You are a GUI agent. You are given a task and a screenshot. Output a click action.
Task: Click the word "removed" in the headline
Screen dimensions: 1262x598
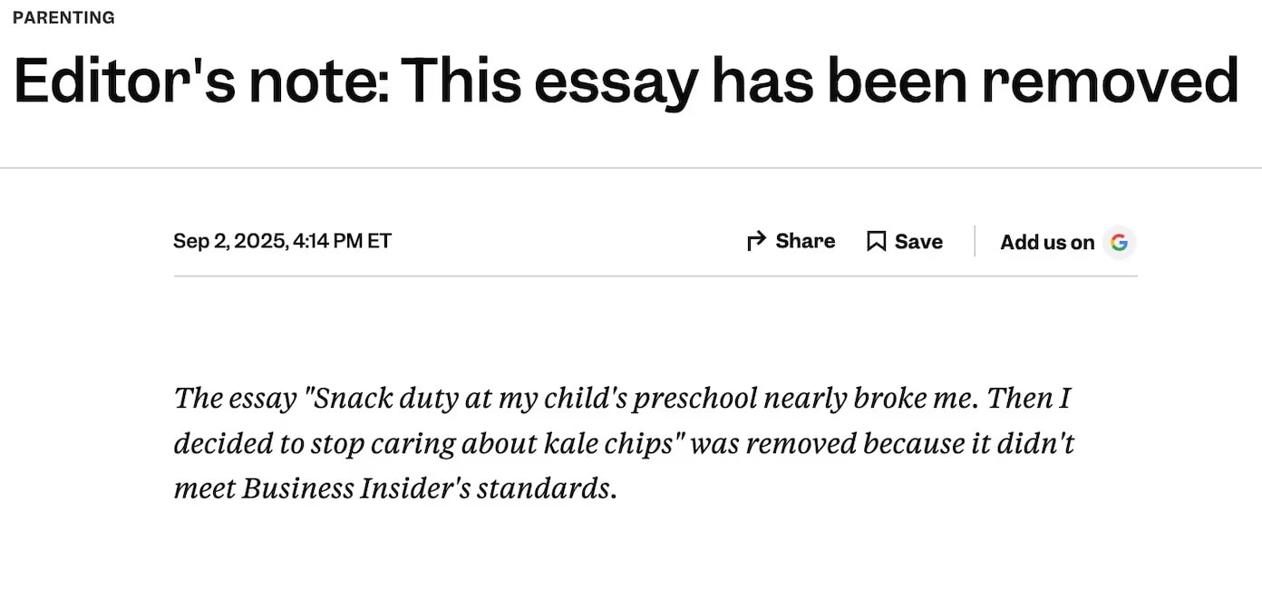(1110, 80)
